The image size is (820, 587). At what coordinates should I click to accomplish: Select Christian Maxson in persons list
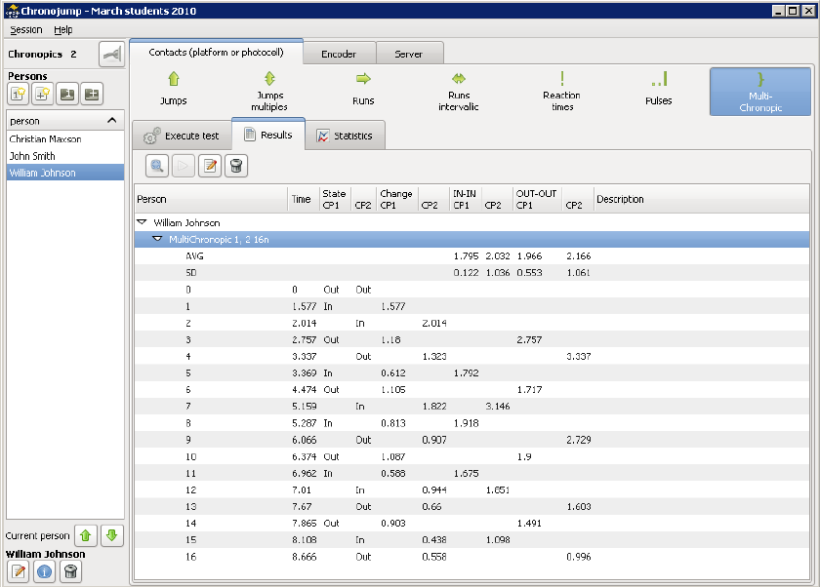pyautogui.click(x=45, y=139)
